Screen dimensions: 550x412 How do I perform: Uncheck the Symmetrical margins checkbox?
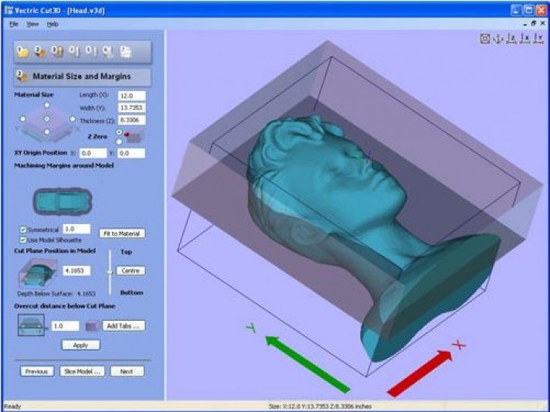pos(23,230)
